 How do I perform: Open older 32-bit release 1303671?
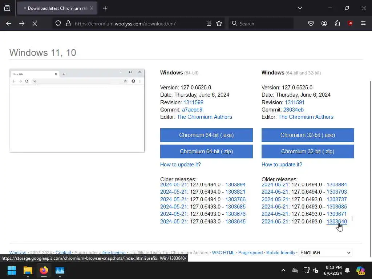click(x=337, y=214)
